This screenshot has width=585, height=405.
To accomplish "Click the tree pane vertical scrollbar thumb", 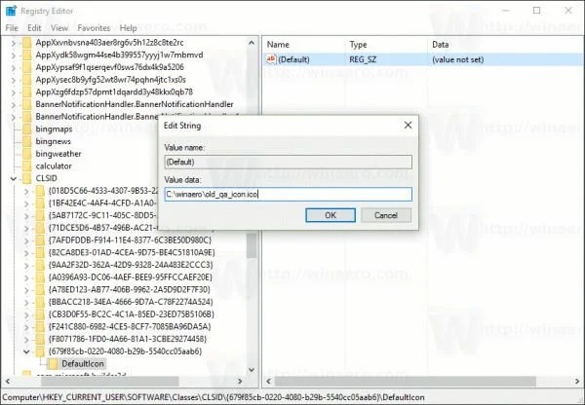I will 252,246.
